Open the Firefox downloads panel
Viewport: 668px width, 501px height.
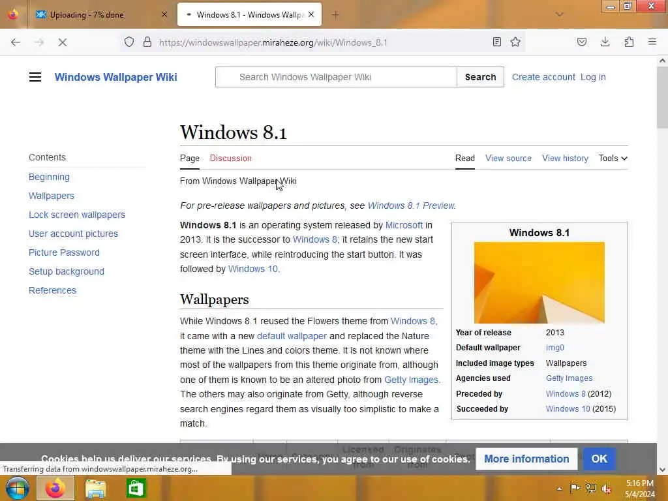pos(605,42)
